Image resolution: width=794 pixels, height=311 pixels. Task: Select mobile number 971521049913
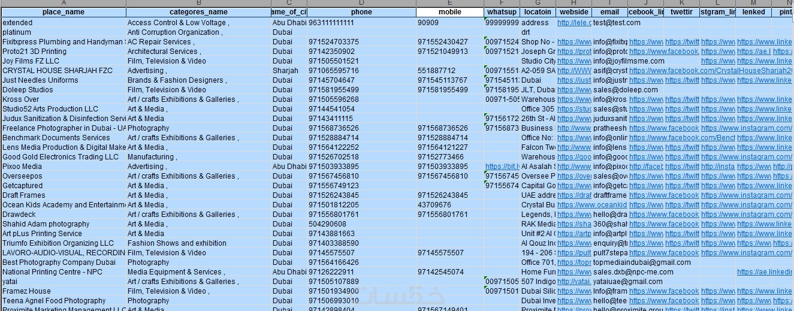coord(450,52)
